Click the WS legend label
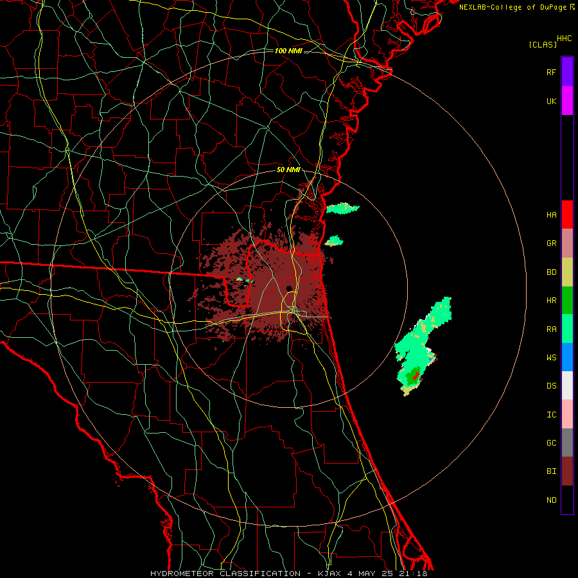The image size is (578, 578). 551,358
